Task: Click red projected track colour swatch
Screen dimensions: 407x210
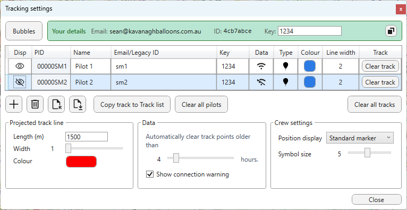Action: point(81,162)
